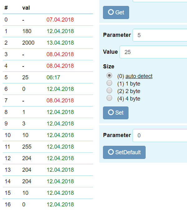187x212 pixels.
Task: Select the 2 byte size radio
Action: [x=109, y=91]
